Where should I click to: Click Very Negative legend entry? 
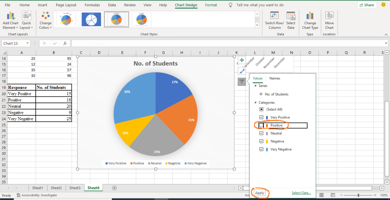(195, 163)
